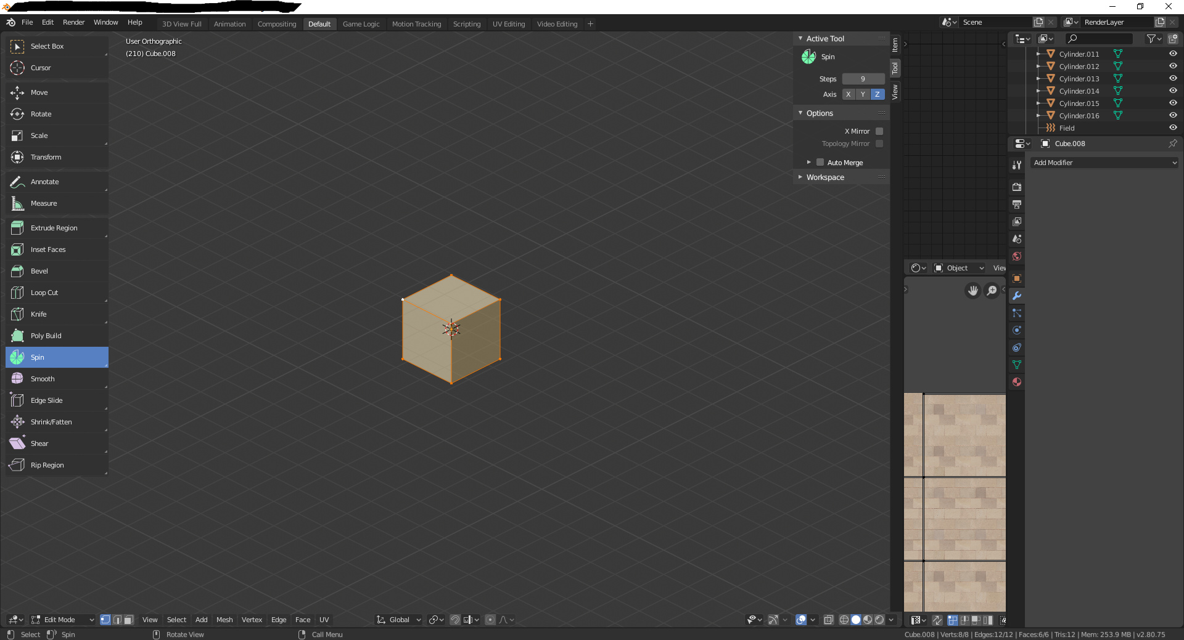Open the transform orientation dropdown showing Global
This screenshot has width=1184, height=640.
tap(398, 620)
